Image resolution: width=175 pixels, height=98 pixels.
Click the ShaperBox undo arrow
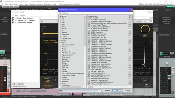tap(146, 68)
